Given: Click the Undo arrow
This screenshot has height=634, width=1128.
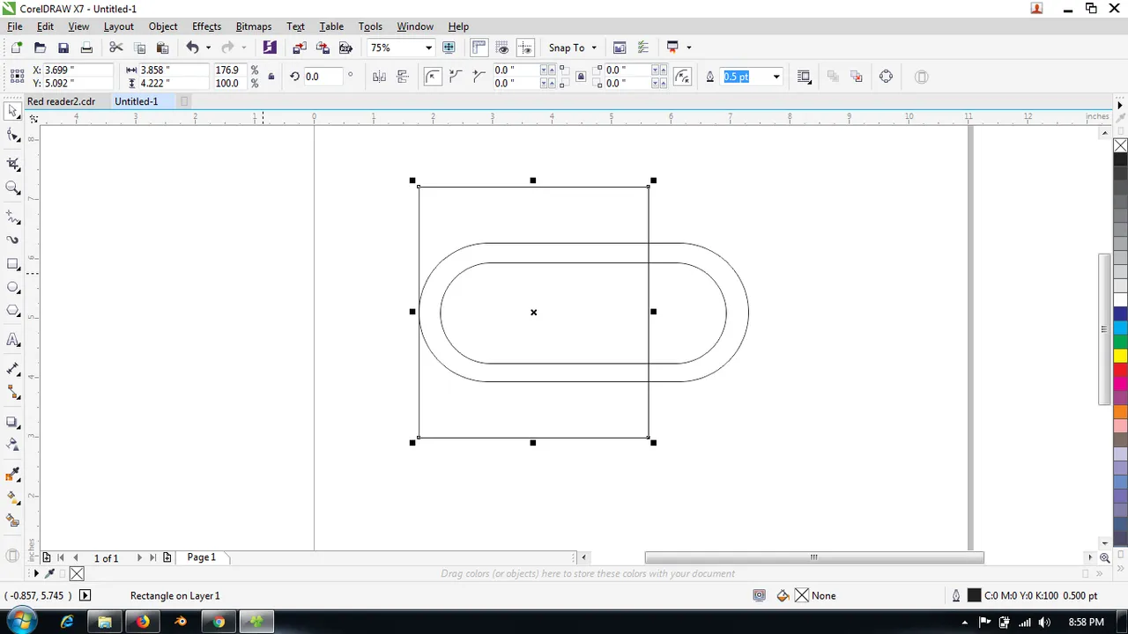Looking at the screenshot, I should (x=192, y=48).
